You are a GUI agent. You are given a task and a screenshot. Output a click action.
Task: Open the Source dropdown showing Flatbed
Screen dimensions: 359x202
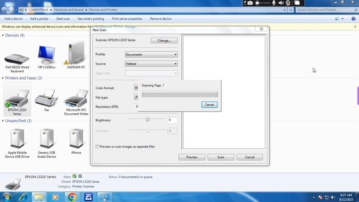coord(151,63)
